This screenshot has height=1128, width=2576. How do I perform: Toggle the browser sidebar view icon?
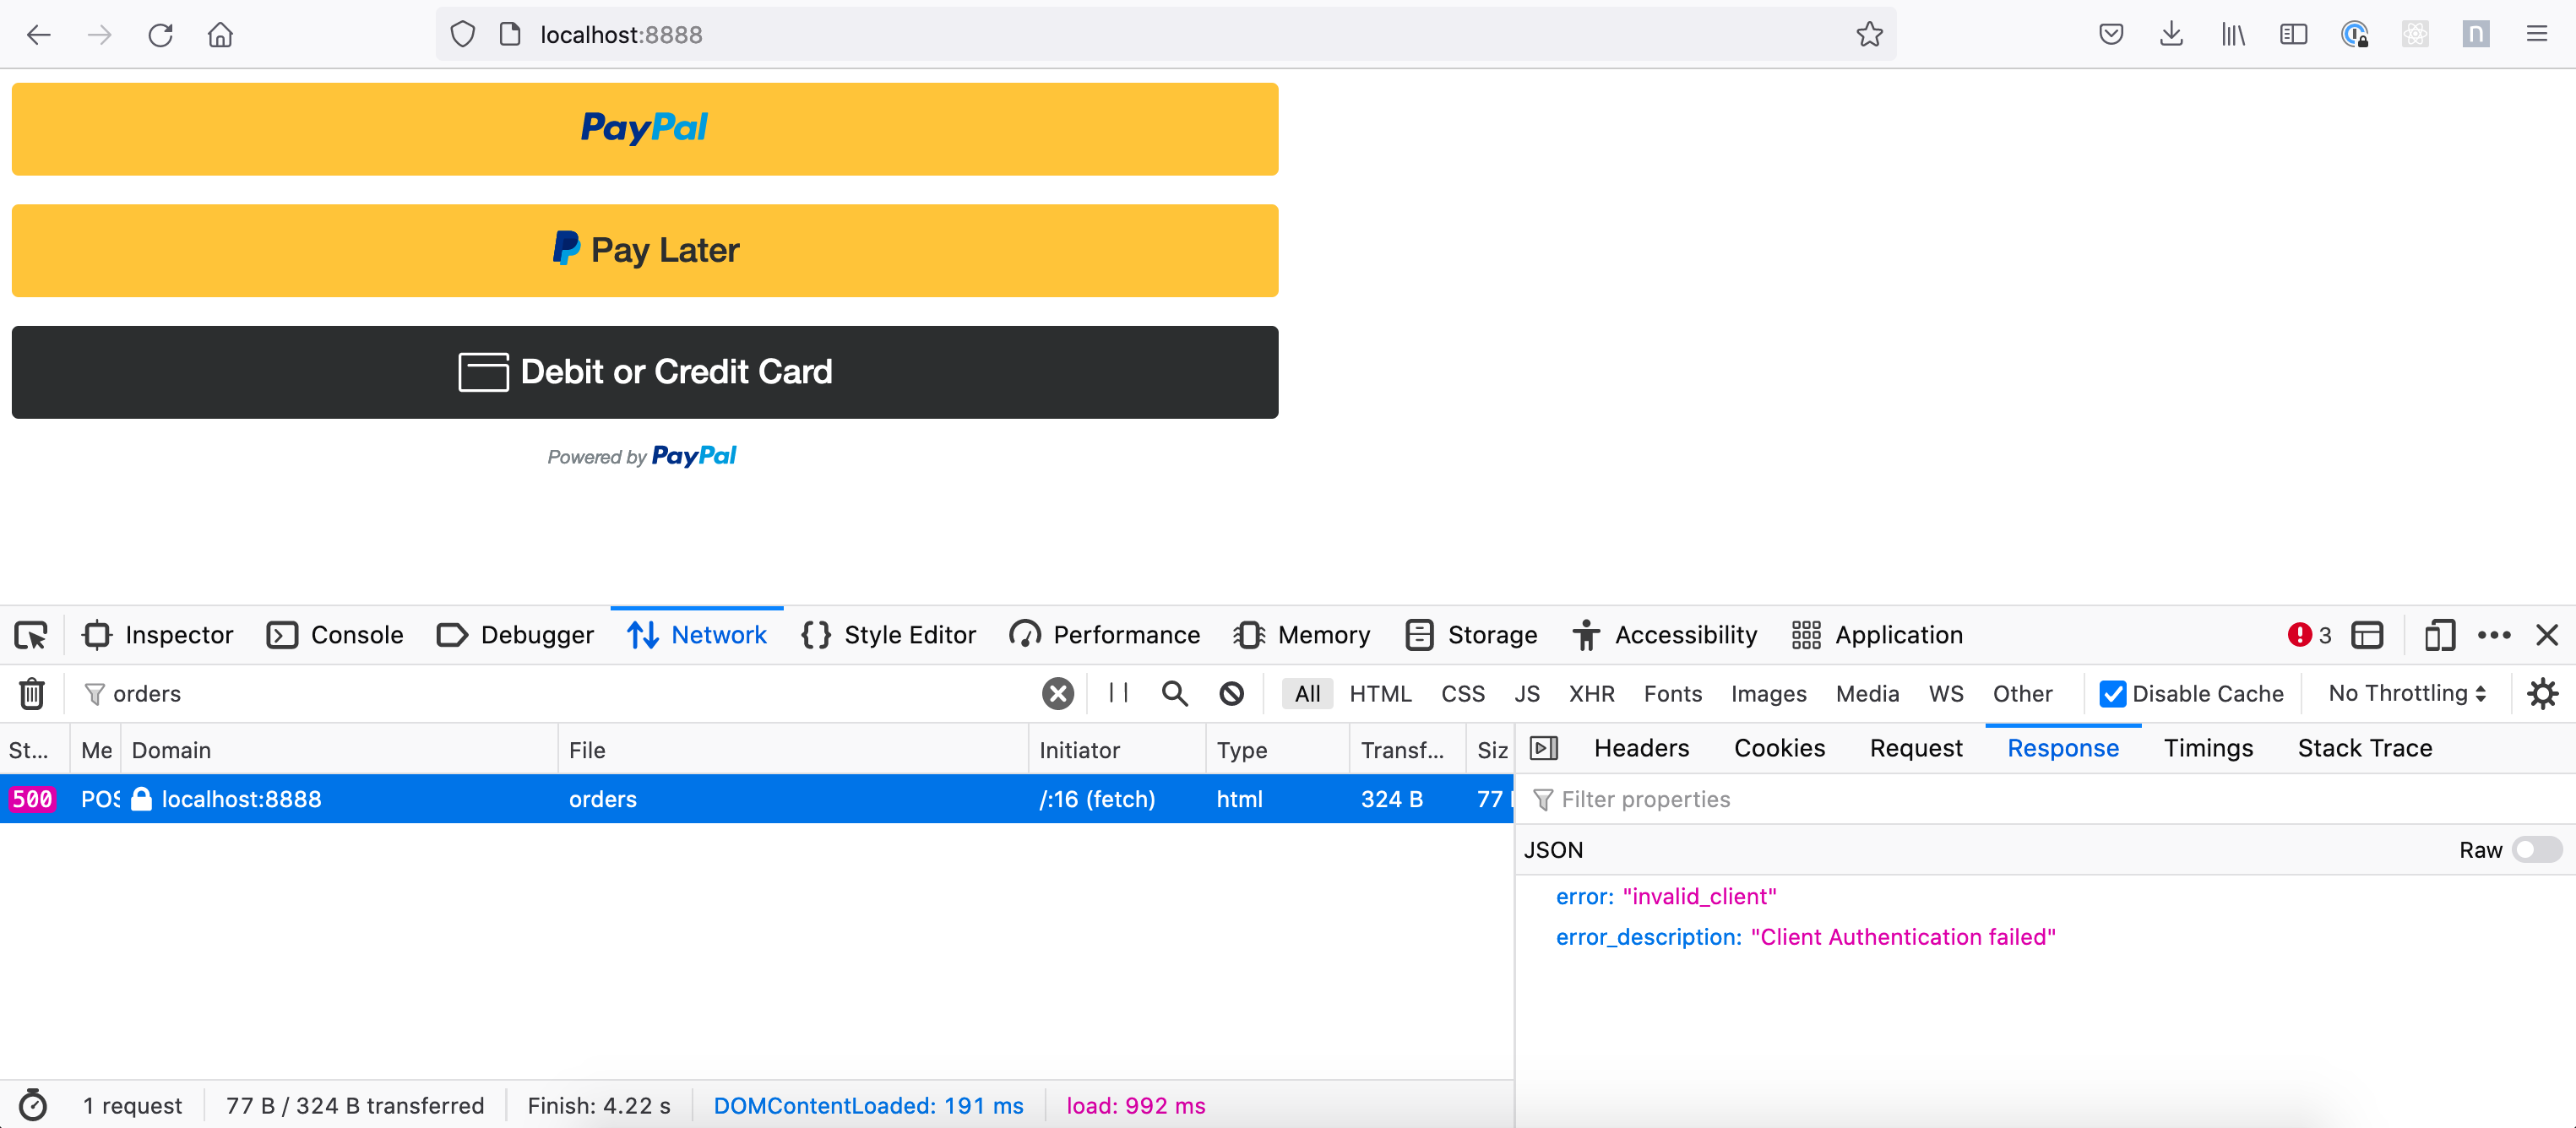point(2293,35)
